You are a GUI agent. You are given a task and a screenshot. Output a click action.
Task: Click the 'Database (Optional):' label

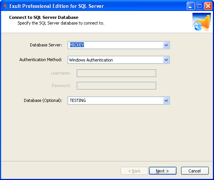tap(43, 100)
